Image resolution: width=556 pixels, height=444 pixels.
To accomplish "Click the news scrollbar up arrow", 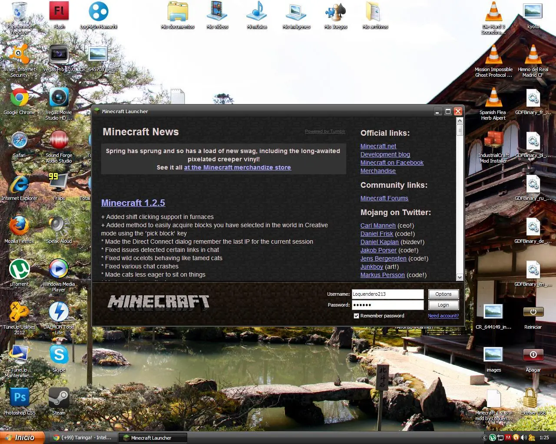I will tap(460, 121).
